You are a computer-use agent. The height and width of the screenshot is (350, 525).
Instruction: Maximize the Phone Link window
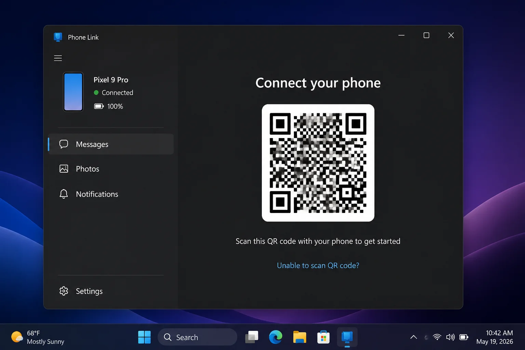pos(426,35)
